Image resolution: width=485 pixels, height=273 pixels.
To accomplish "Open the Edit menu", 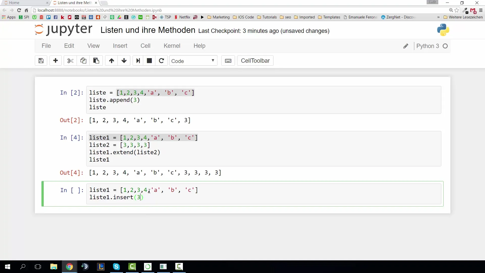I will tap(69, 46).
